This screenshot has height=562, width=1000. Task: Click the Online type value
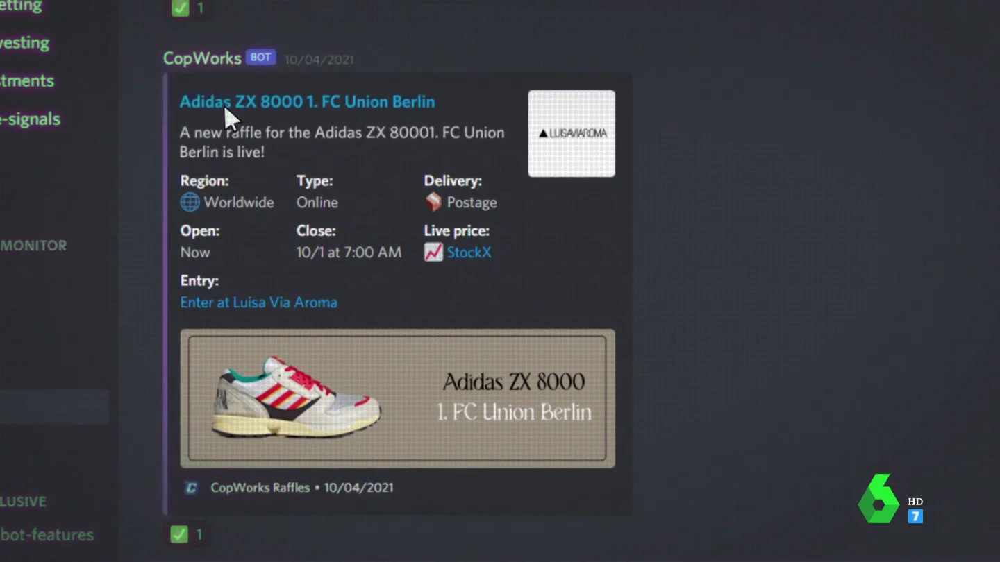[317, 203]
